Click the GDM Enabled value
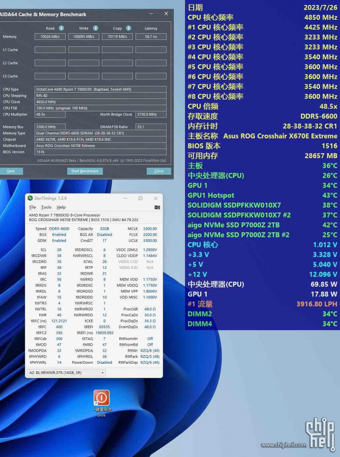Screen dimensions: 340x457 59,241
